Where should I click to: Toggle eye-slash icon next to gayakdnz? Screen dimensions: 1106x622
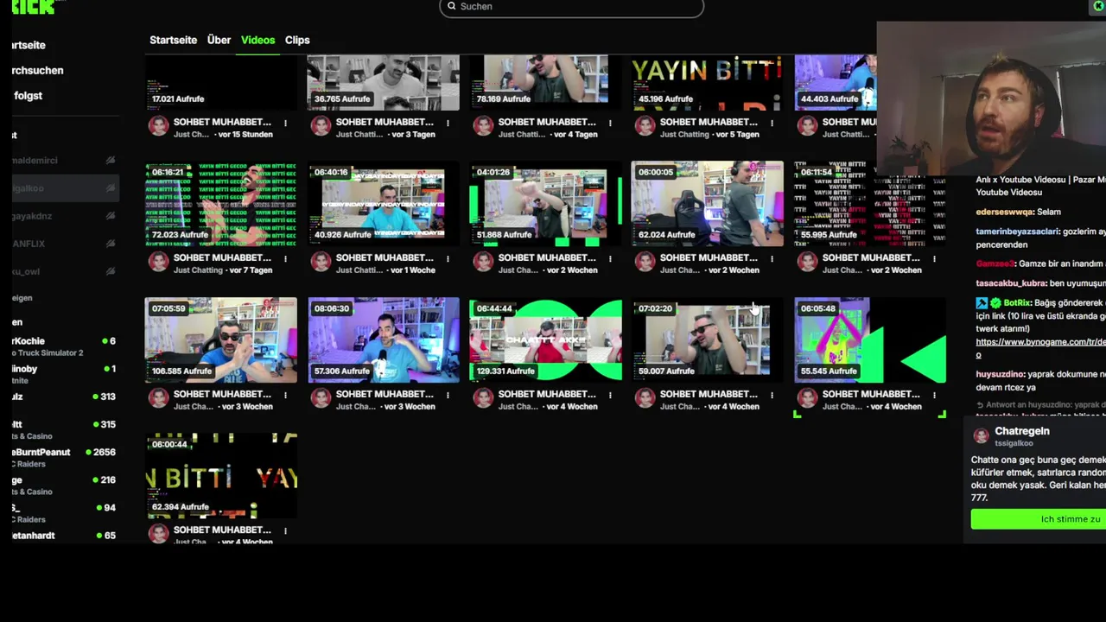(111, 216)
